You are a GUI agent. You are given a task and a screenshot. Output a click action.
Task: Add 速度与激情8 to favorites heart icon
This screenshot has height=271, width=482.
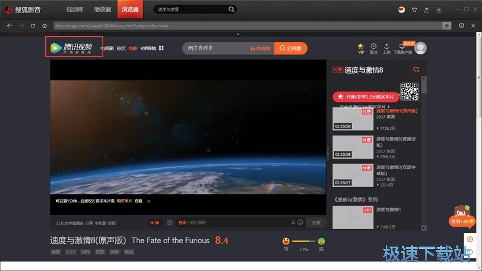coord(416,70)
